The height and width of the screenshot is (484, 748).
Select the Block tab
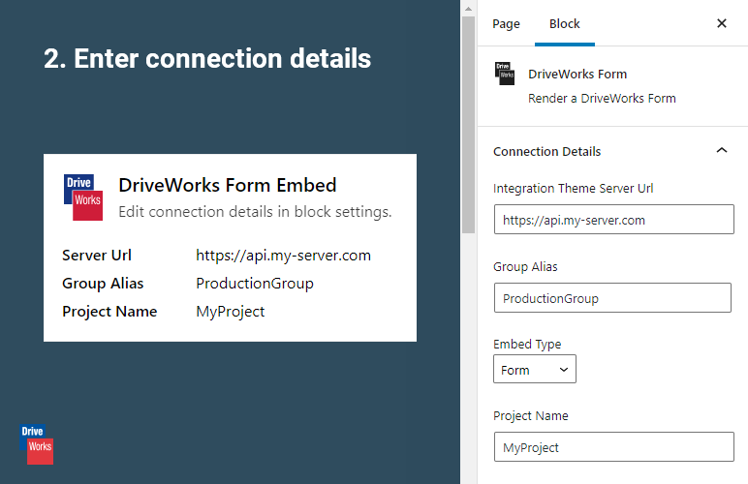pos(564,24)
